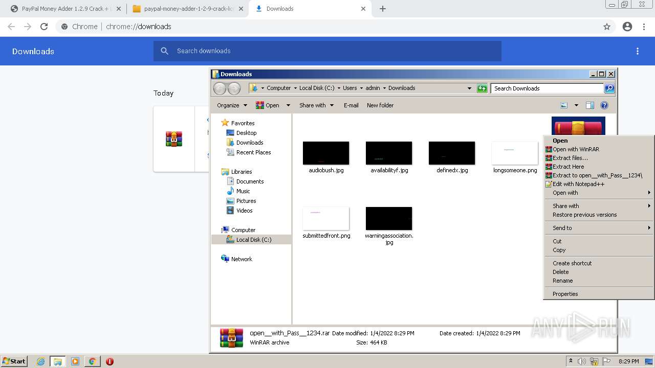Open the Start menu
Viewport: 655px width, 368px height.
click(x=14, y=361)
